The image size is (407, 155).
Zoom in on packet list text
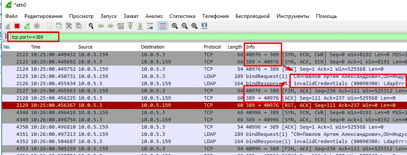tap(175, 26)
